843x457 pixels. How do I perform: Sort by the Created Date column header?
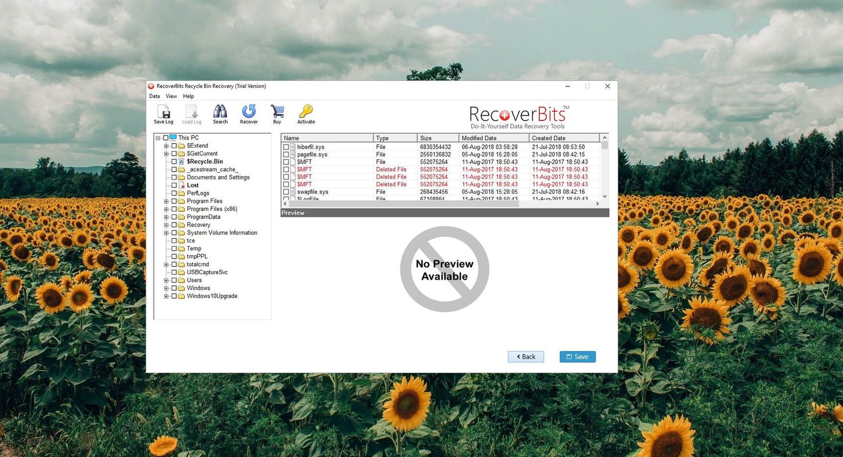pyautogui.click(x=564, y=138)
